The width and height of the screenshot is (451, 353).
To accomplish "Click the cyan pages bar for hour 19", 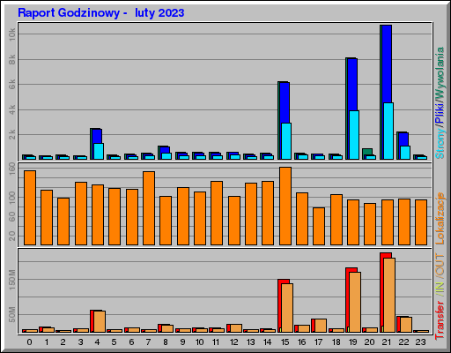I will click(x=354, y=135).
